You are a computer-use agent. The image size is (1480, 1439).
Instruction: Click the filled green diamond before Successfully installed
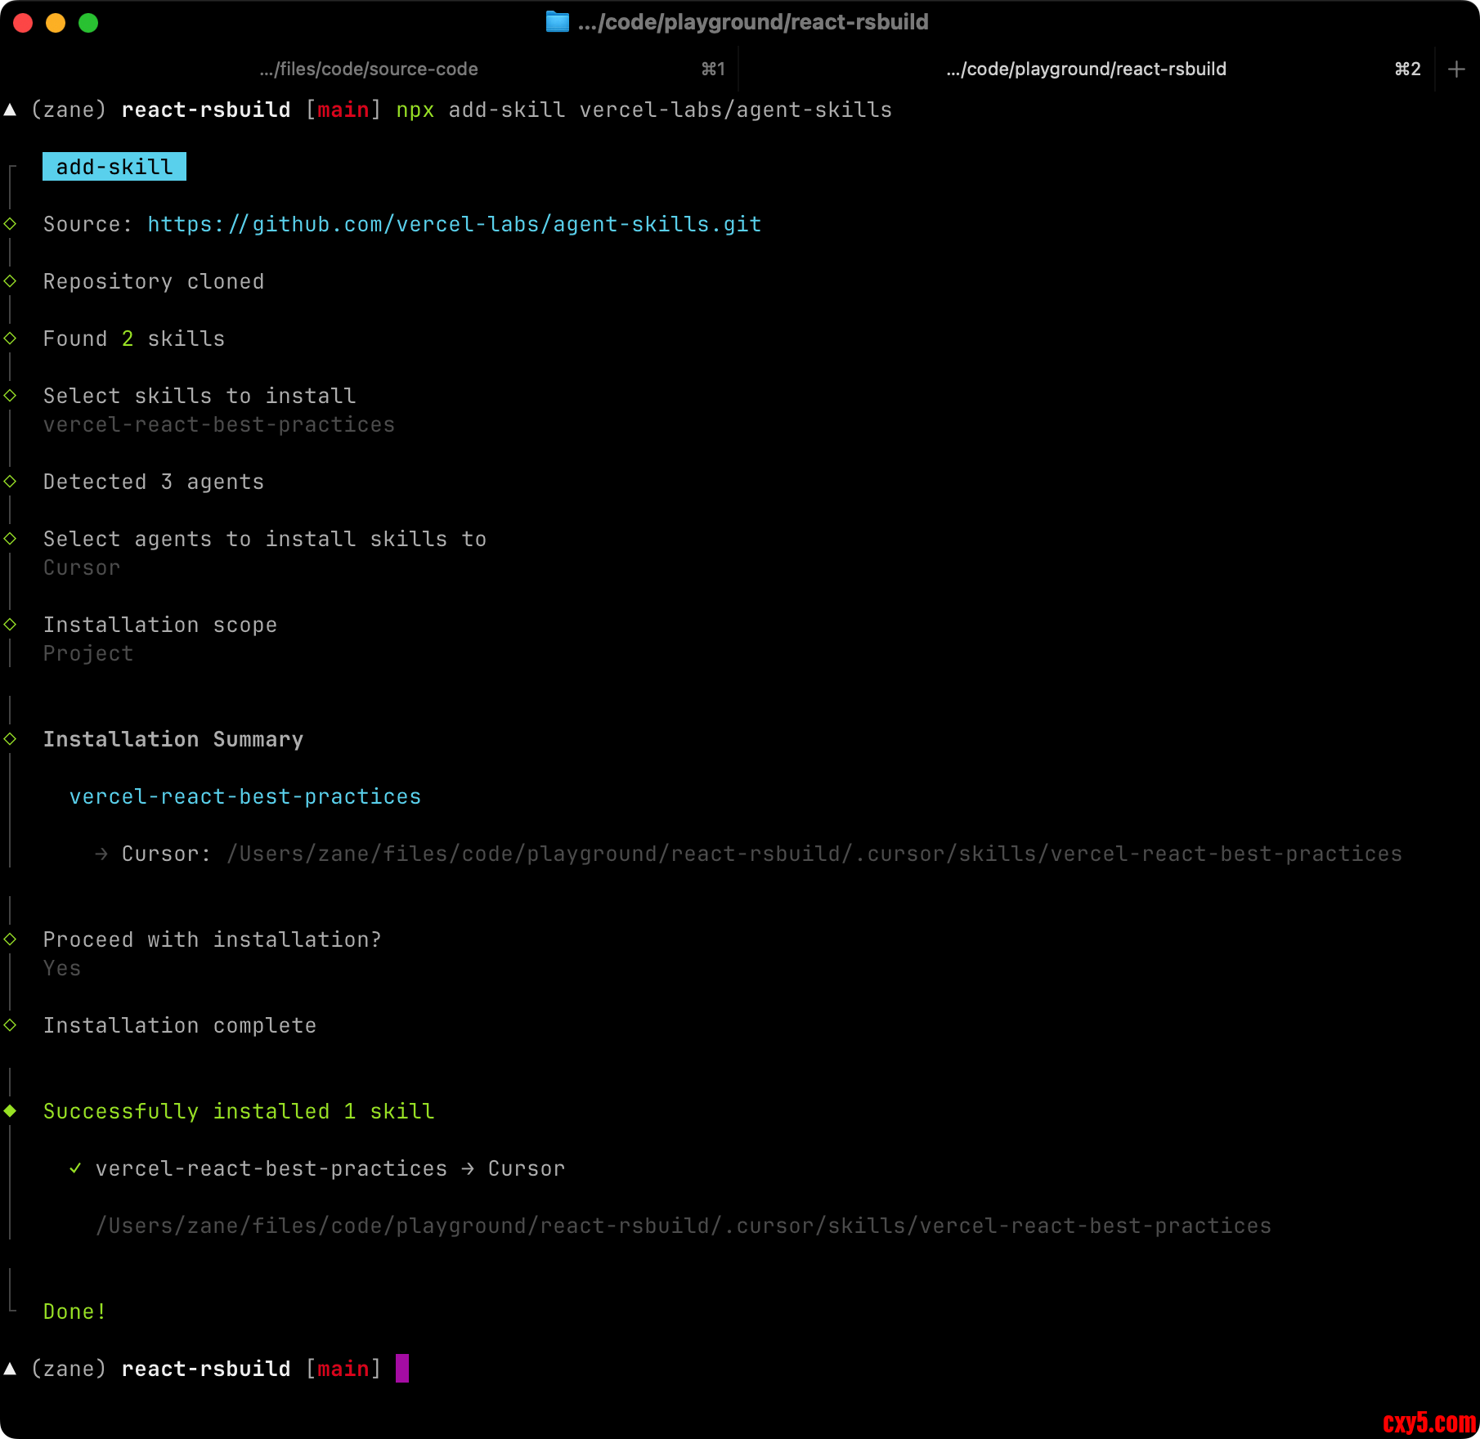pyautogui.click(x=11, y=1110)
